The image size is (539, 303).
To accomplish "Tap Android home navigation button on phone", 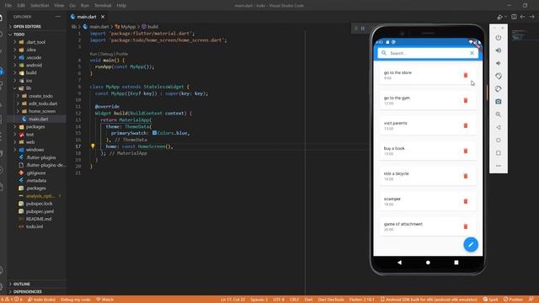I will (428, 263).
